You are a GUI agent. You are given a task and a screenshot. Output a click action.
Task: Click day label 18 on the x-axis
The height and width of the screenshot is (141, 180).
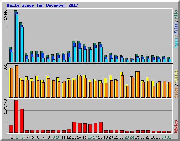point(100,137)
